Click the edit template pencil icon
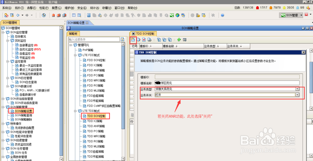This screenshot has height=161, width=313. point(139,40)
